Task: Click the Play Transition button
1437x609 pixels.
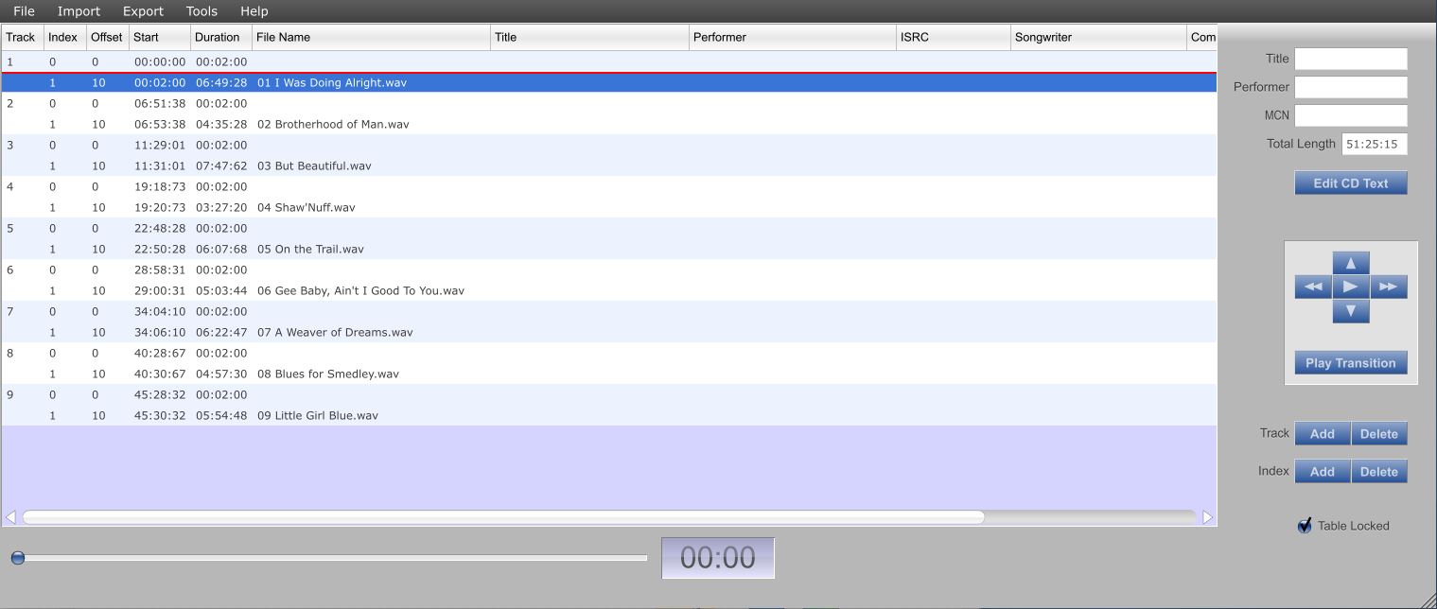Action: coord(1350,362)
